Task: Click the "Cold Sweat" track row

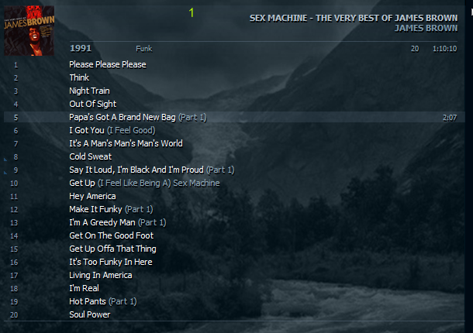Action: (90, 156)
